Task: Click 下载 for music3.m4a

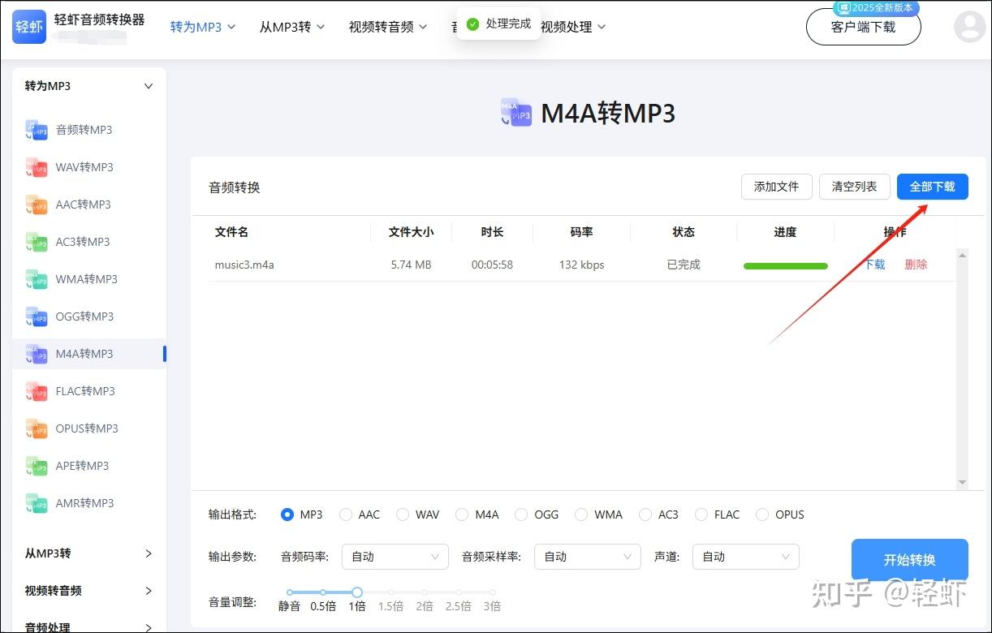Action: coord(874,264)
